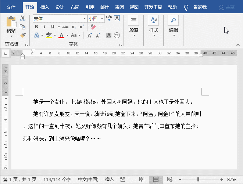The height and width of the screenshot is (184, 243).
Task: Toggle strikethrough abc button
Action: tap(65, 27)
